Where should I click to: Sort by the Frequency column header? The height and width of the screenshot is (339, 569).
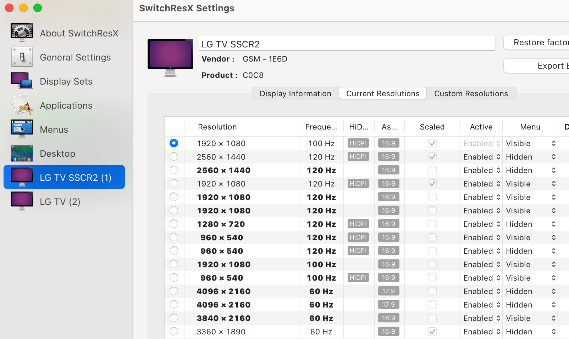(321, 127)
